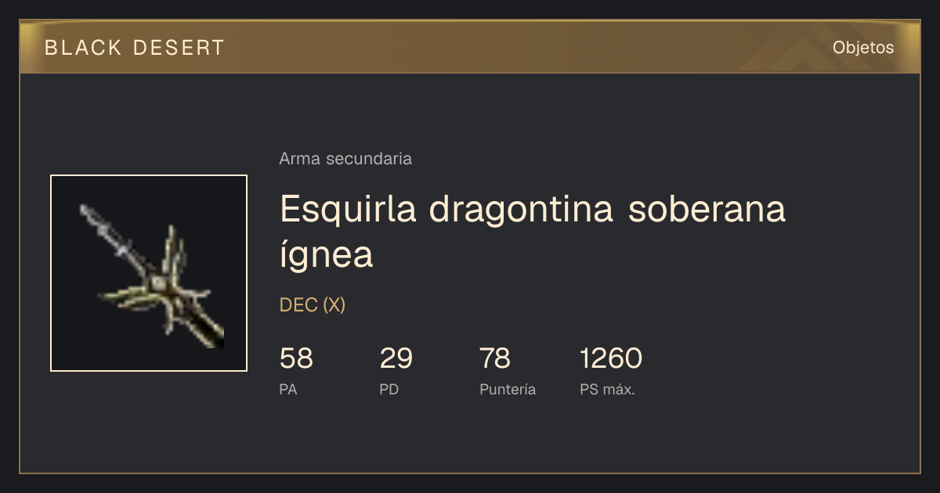Click the 1260 max HP value
Image resolution: width=940 pixels, height=493 pixels.
pyautogui.click(x=611, y=358)
